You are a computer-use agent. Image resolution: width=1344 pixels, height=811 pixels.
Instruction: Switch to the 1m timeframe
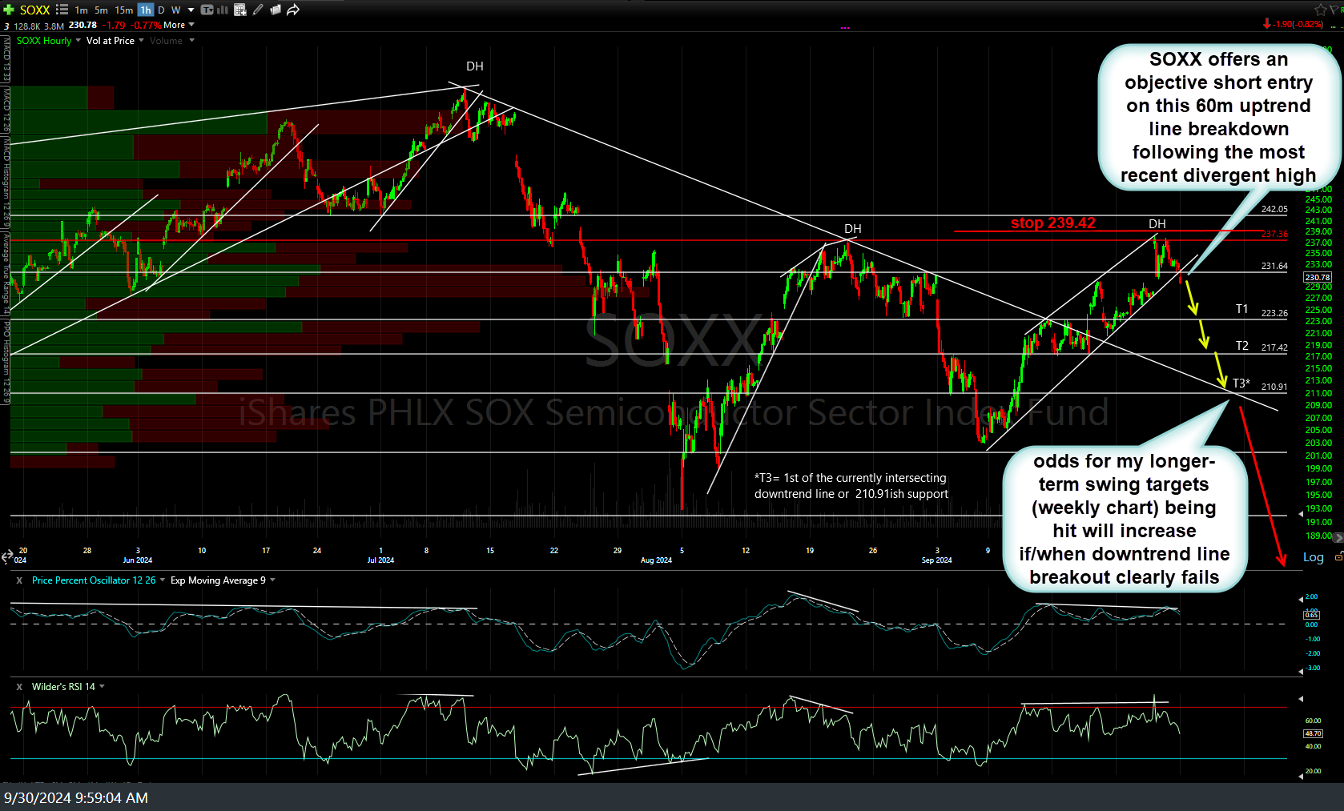(82, 10)
